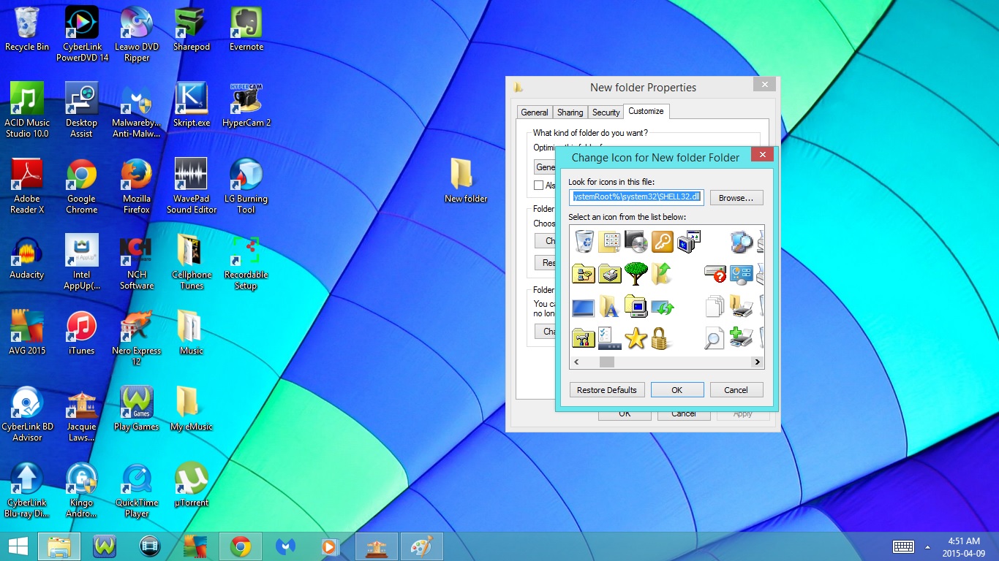The width and height of the screenshot is (999, 561).
Task: Tick the partially hidden 'Als…' checkbox in Properties
Action: tap(538, 186)
